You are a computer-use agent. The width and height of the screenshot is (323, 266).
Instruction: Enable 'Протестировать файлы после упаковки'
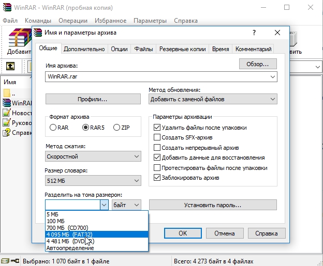(x=157, y=168)
